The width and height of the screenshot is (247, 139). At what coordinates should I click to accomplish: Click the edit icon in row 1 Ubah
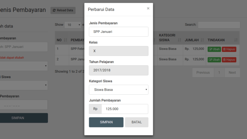tap(210, 49)
